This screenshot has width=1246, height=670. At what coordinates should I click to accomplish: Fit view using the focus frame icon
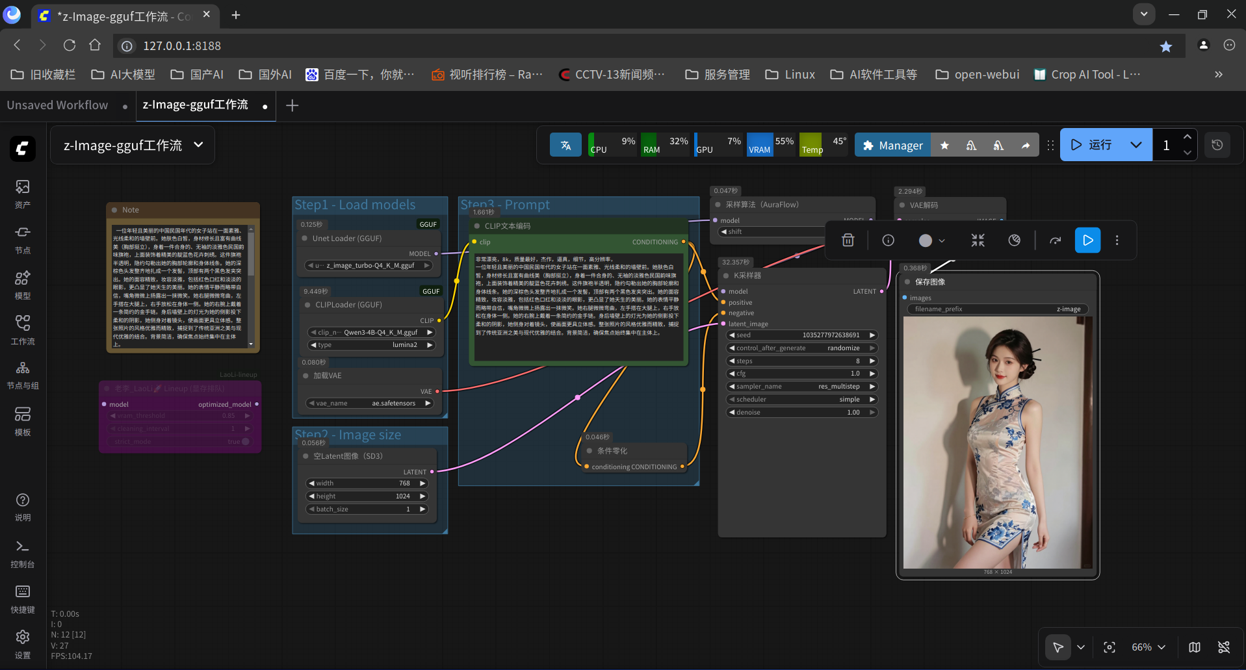pyautogui.click(x=1110, y=647)
